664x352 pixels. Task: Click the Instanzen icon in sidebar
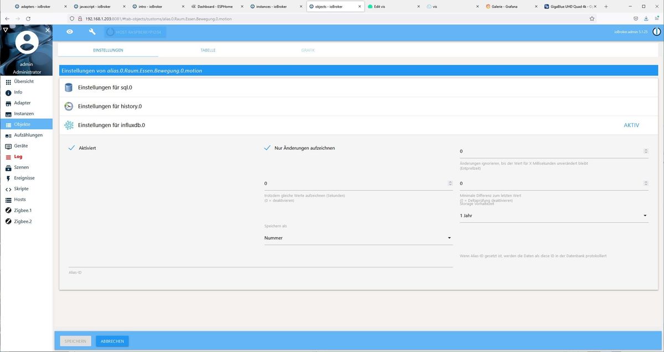[x=8, y=114]
